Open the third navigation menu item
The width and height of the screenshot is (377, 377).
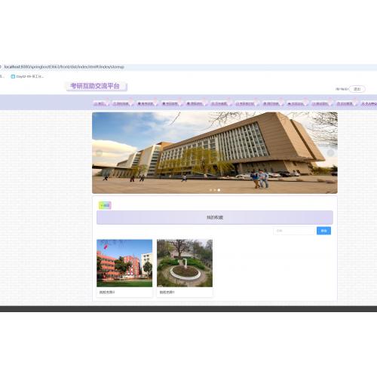tap(146, 103)
